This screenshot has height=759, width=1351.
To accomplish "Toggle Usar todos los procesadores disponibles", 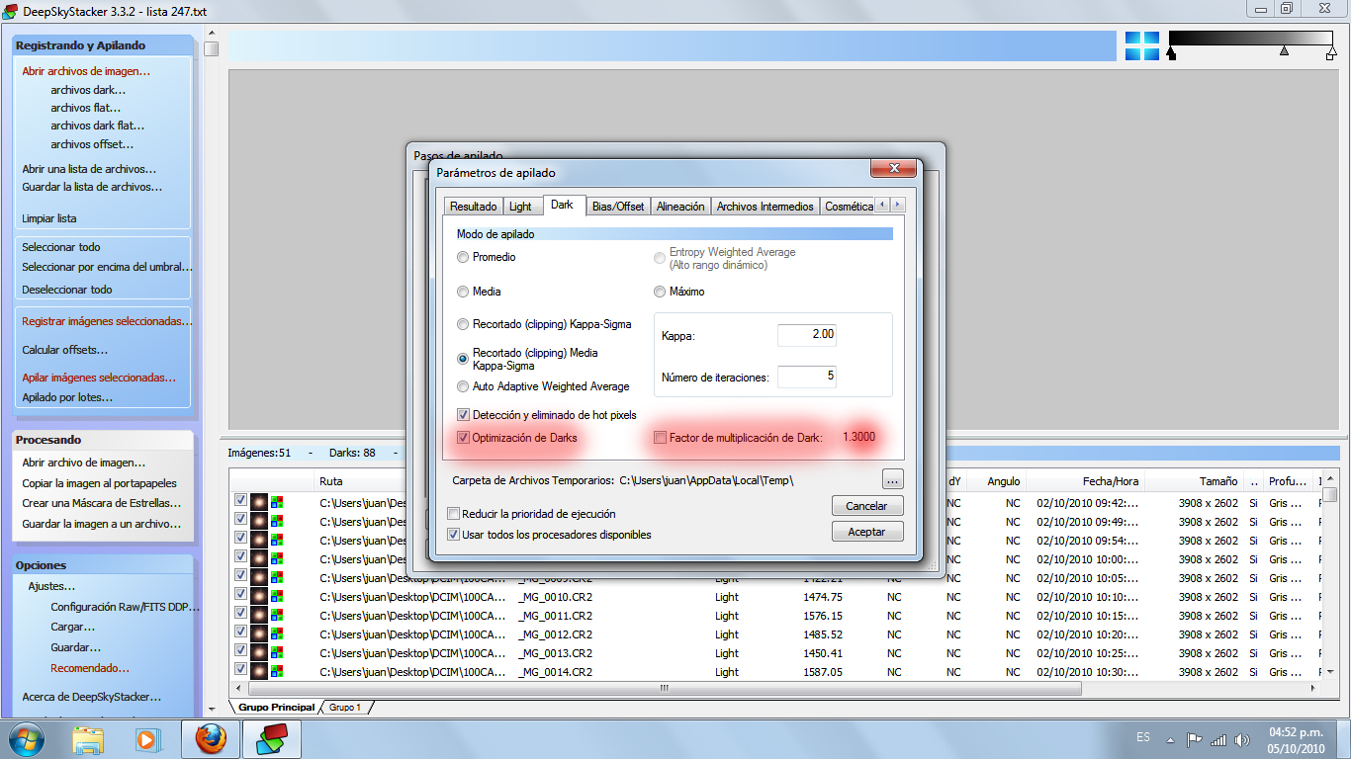I will pyautogui.click(x=453, y=535).
